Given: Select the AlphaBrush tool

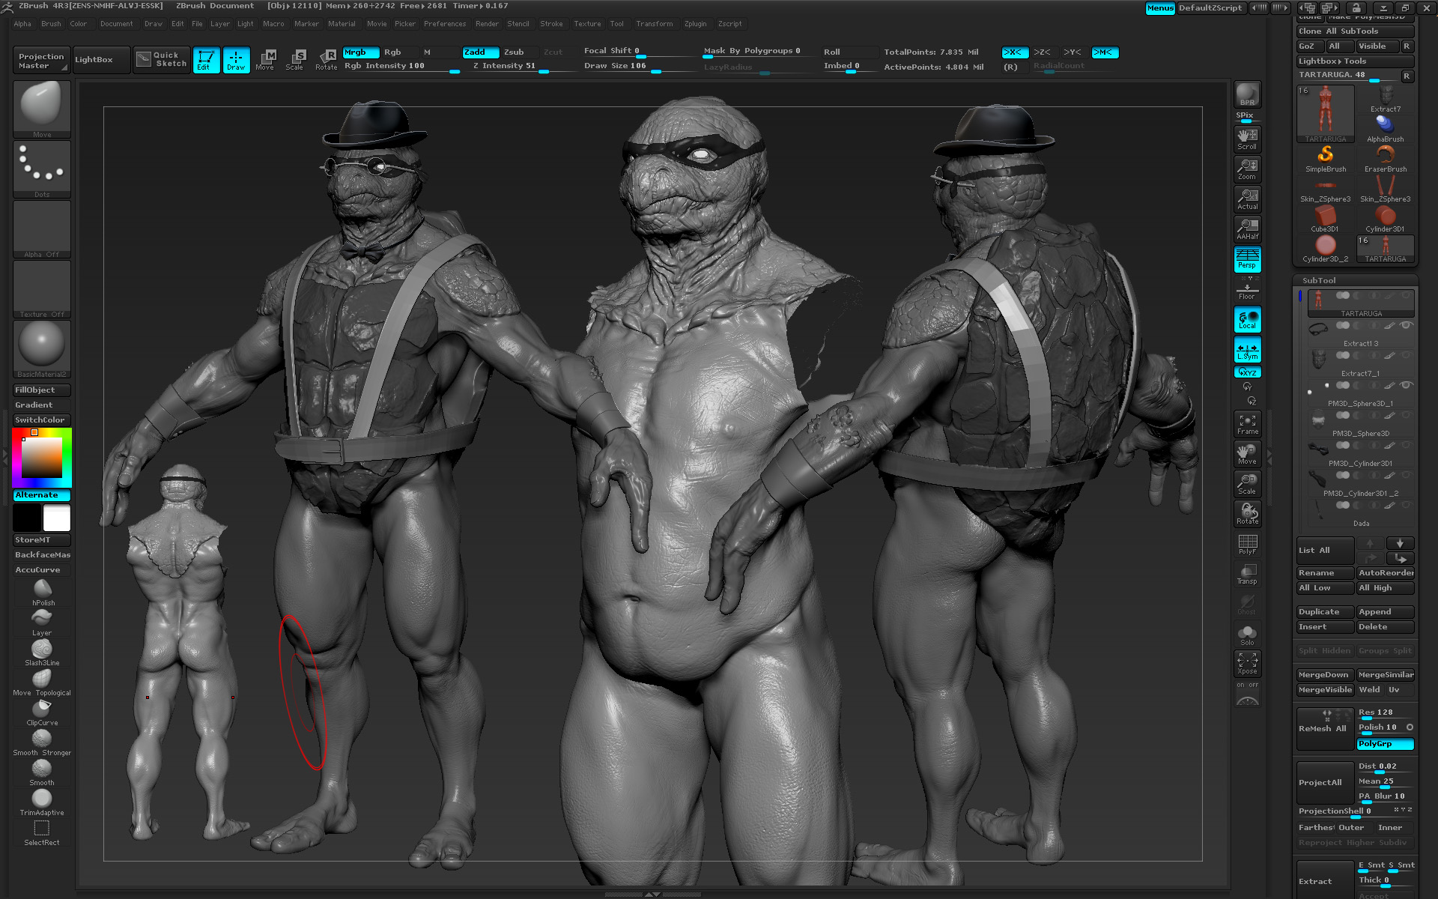Looking at the screenshot, I should click(x=1386, y=129).
